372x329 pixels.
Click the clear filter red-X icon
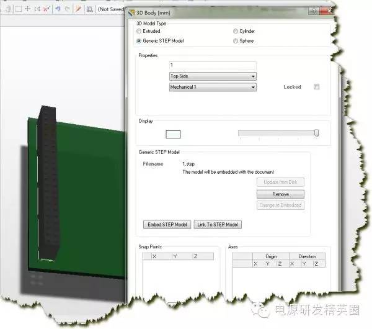46,9
